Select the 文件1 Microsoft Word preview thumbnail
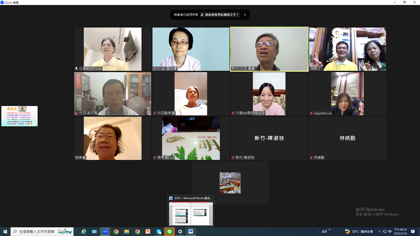420x236 pixels. (191, 213)
